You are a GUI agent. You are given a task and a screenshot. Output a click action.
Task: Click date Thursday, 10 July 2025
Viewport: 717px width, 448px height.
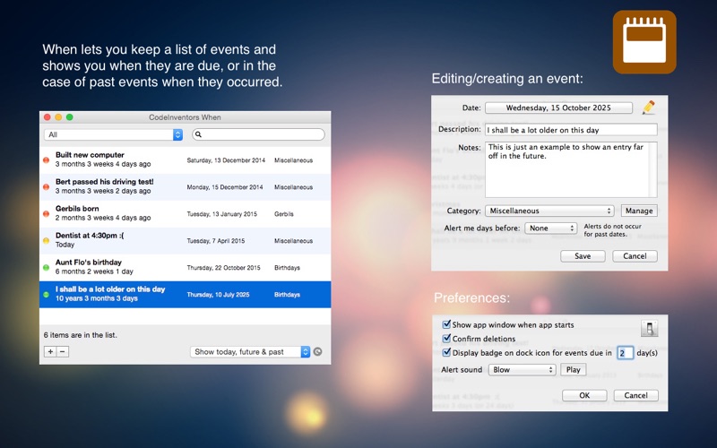tap(218, 295)
